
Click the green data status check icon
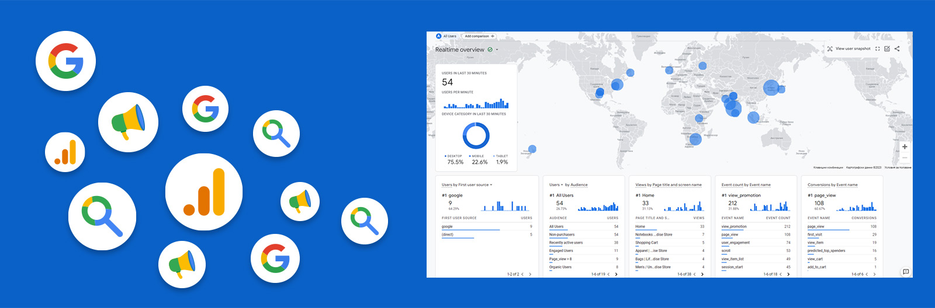(490, 50)
